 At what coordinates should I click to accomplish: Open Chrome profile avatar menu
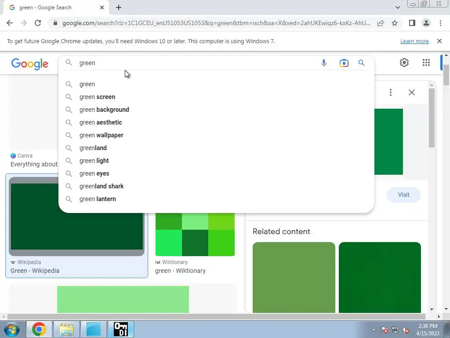426,23
